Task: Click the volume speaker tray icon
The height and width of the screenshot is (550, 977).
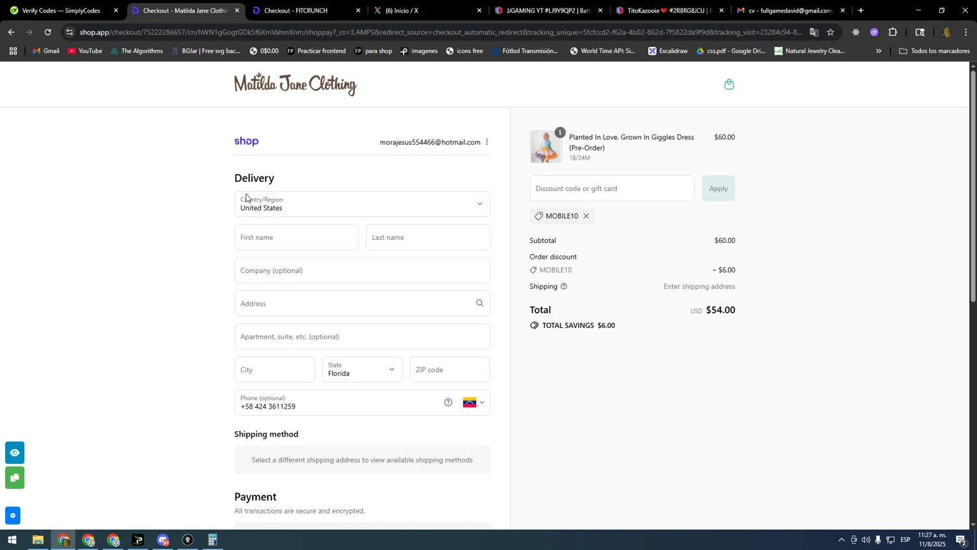Action: point(866,540)
